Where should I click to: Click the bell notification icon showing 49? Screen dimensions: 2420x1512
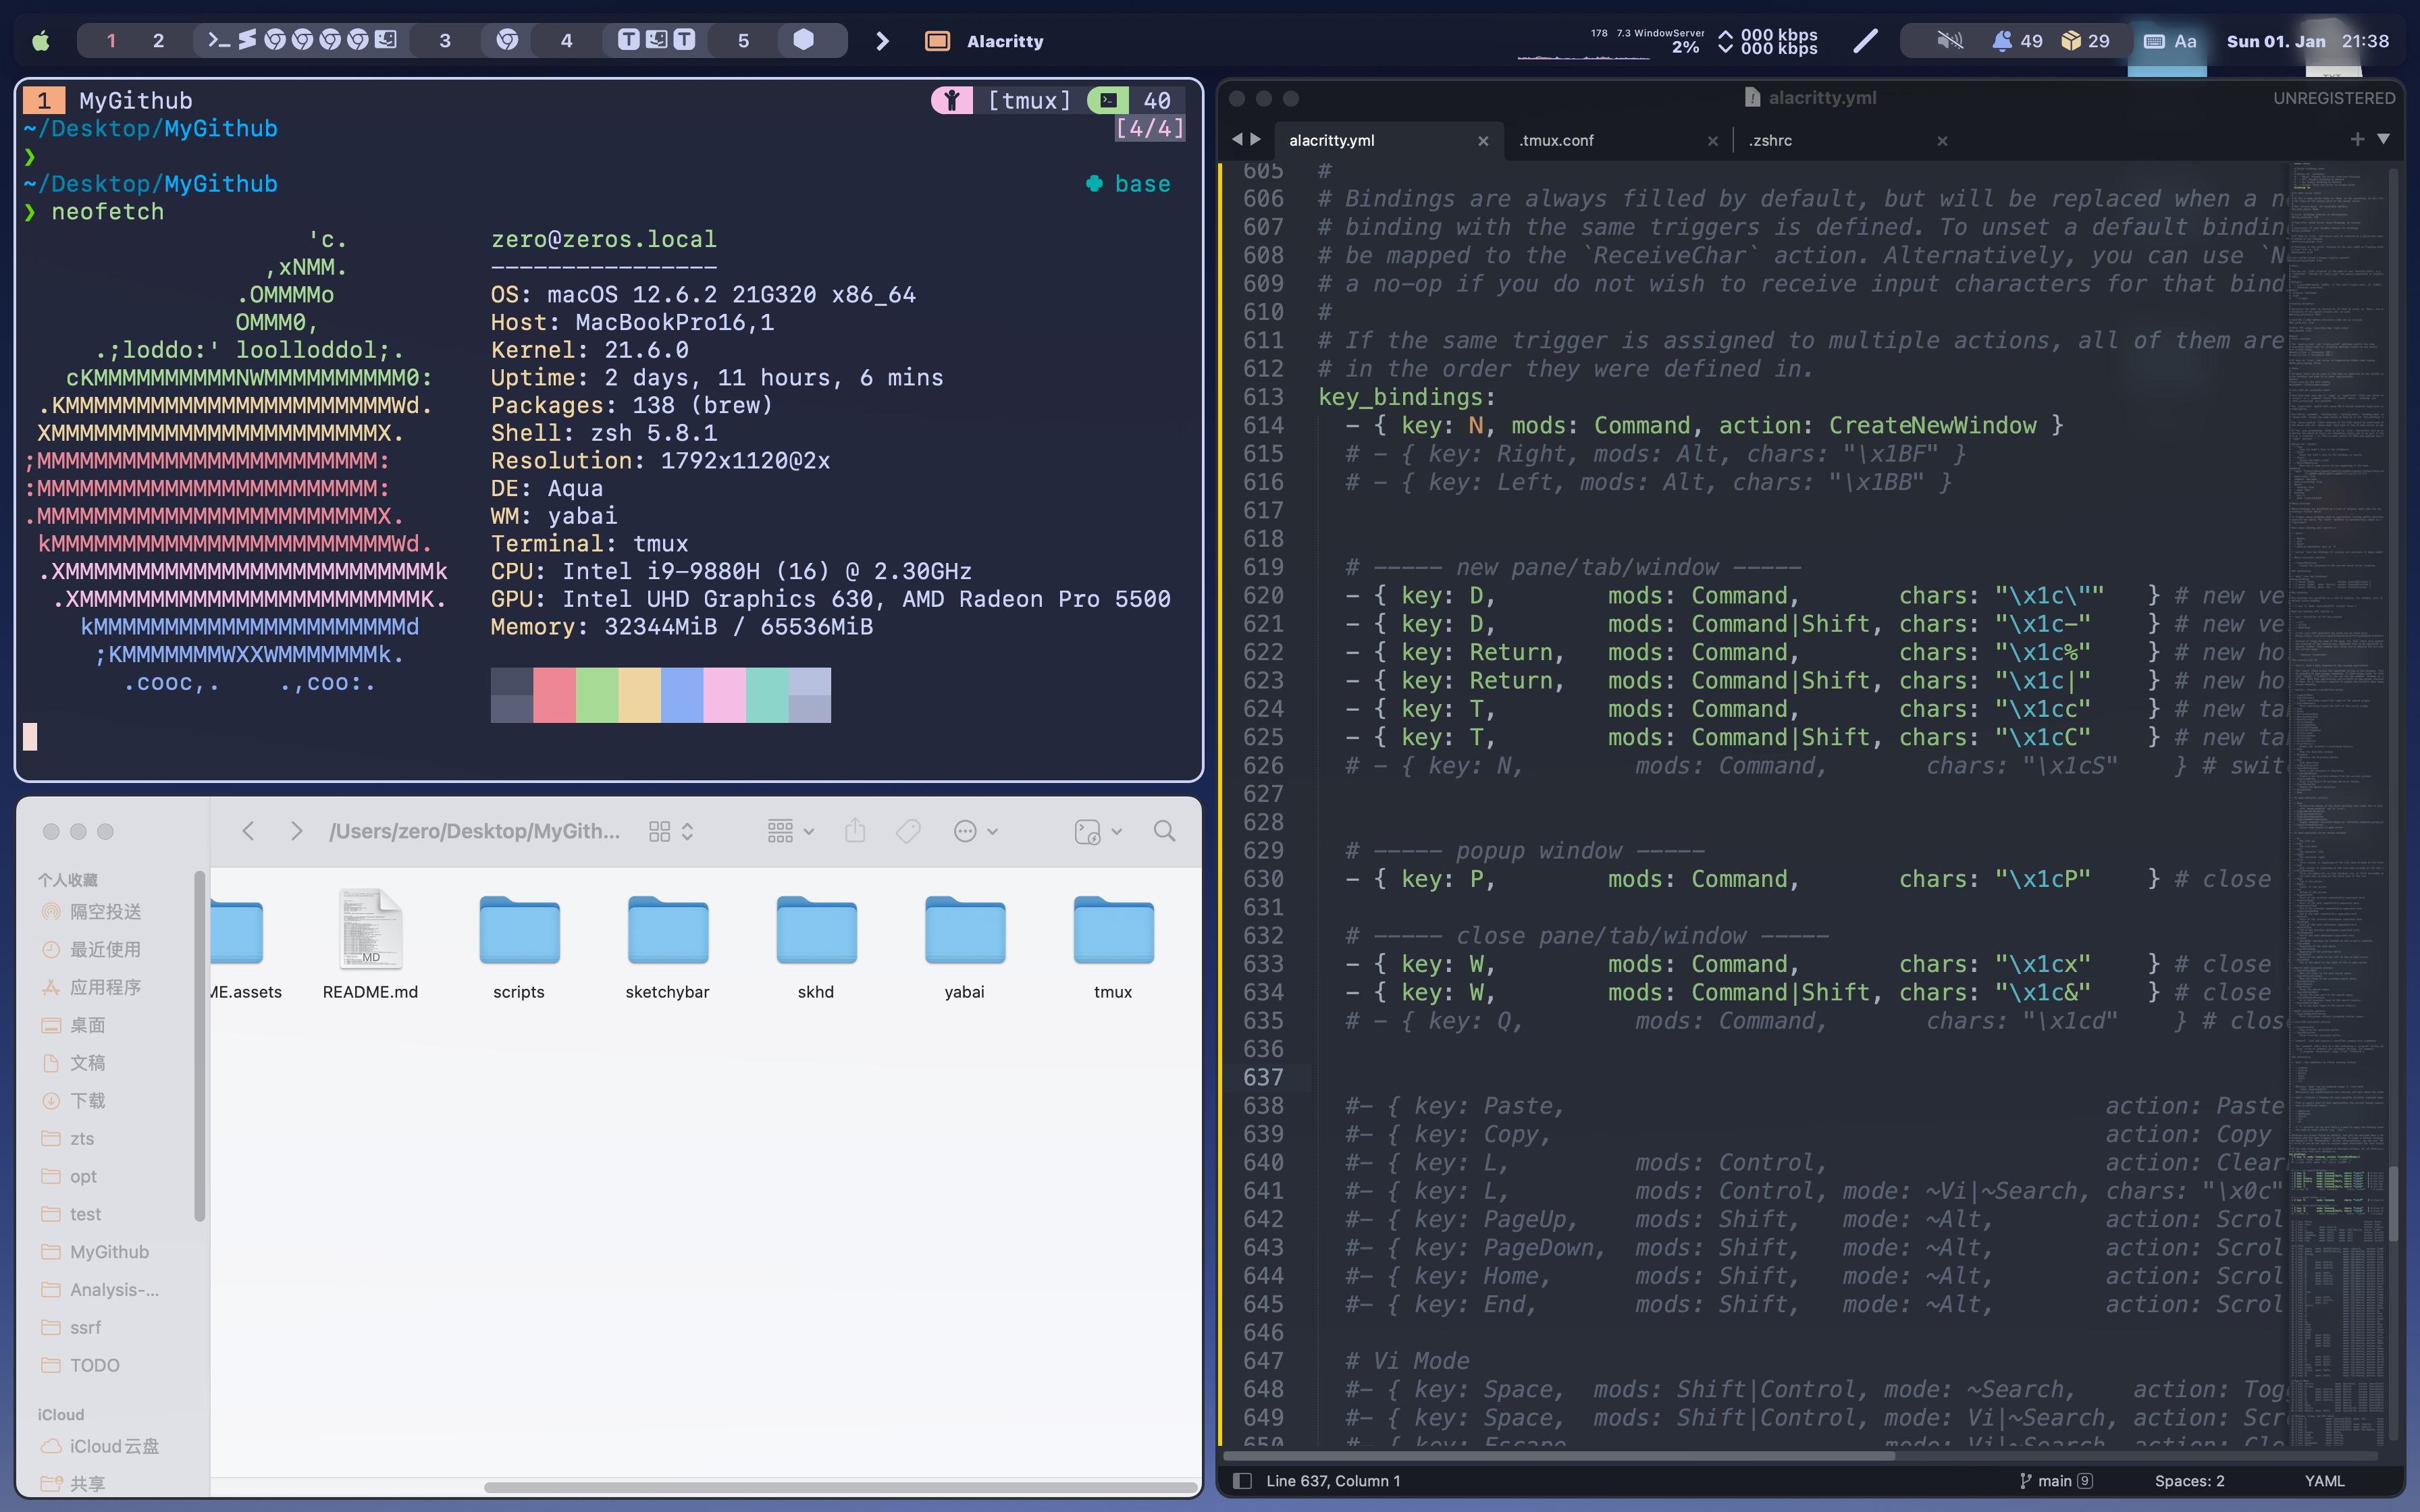[2001, 41]
